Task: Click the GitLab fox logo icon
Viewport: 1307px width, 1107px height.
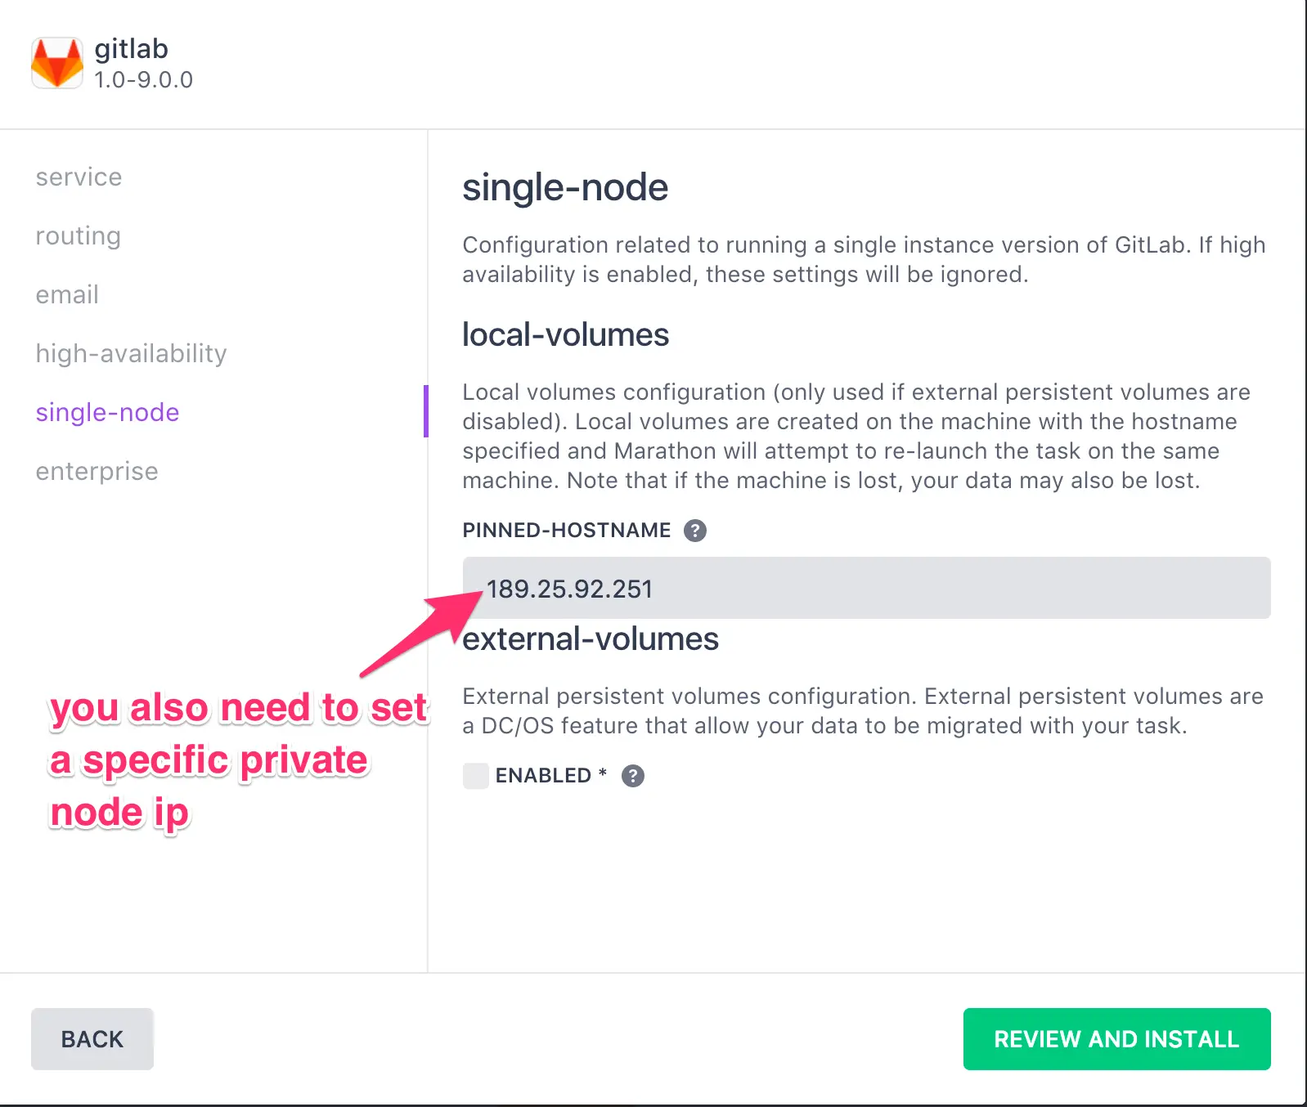Action: click(x=57, y=62)
